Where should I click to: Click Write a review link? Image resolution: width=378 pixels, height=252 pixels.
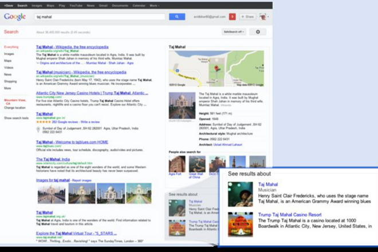tap(90, 122)
